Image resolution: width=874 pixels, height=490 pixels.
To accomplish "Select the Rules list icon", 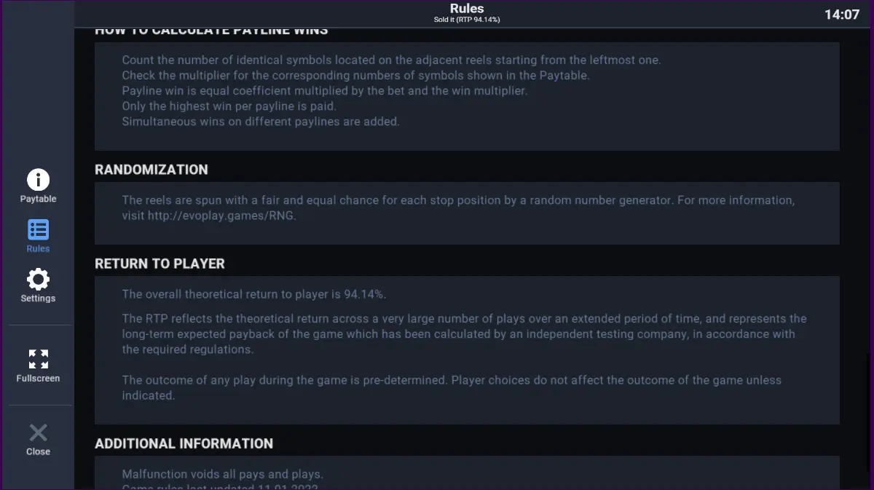I will point(38,230).
